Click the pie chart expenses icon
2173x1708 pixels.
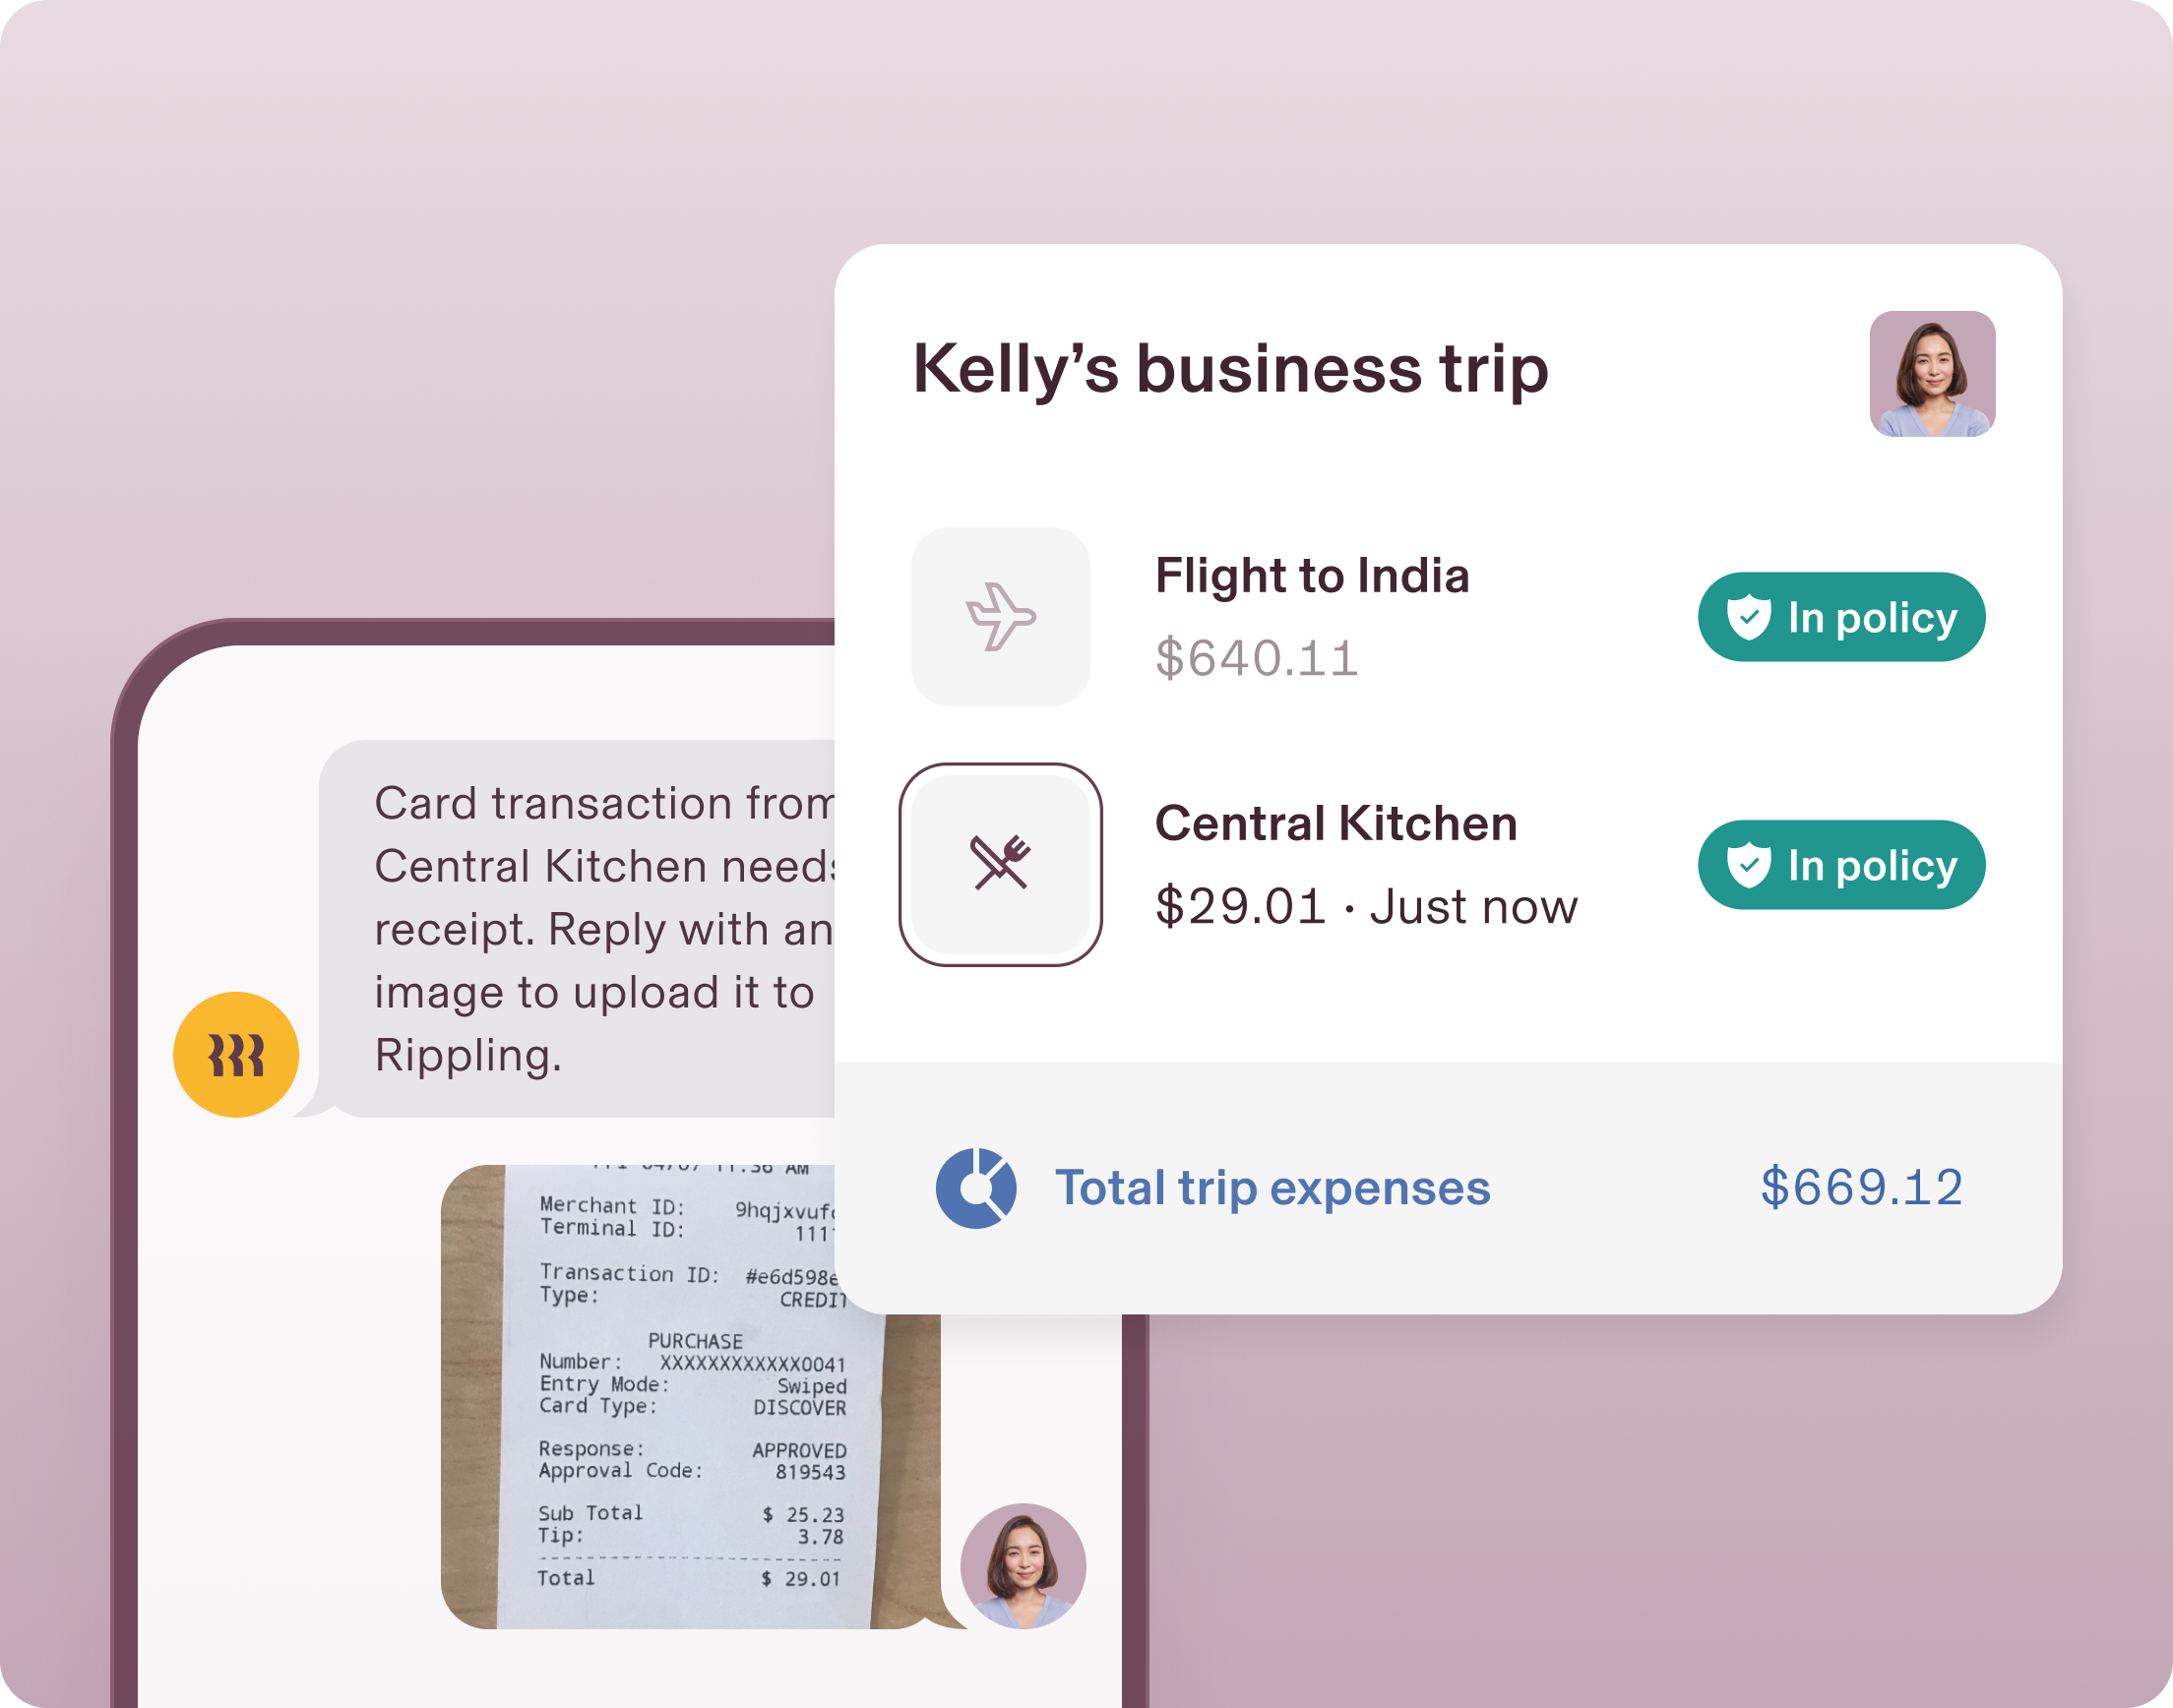tap(976, 1188)
